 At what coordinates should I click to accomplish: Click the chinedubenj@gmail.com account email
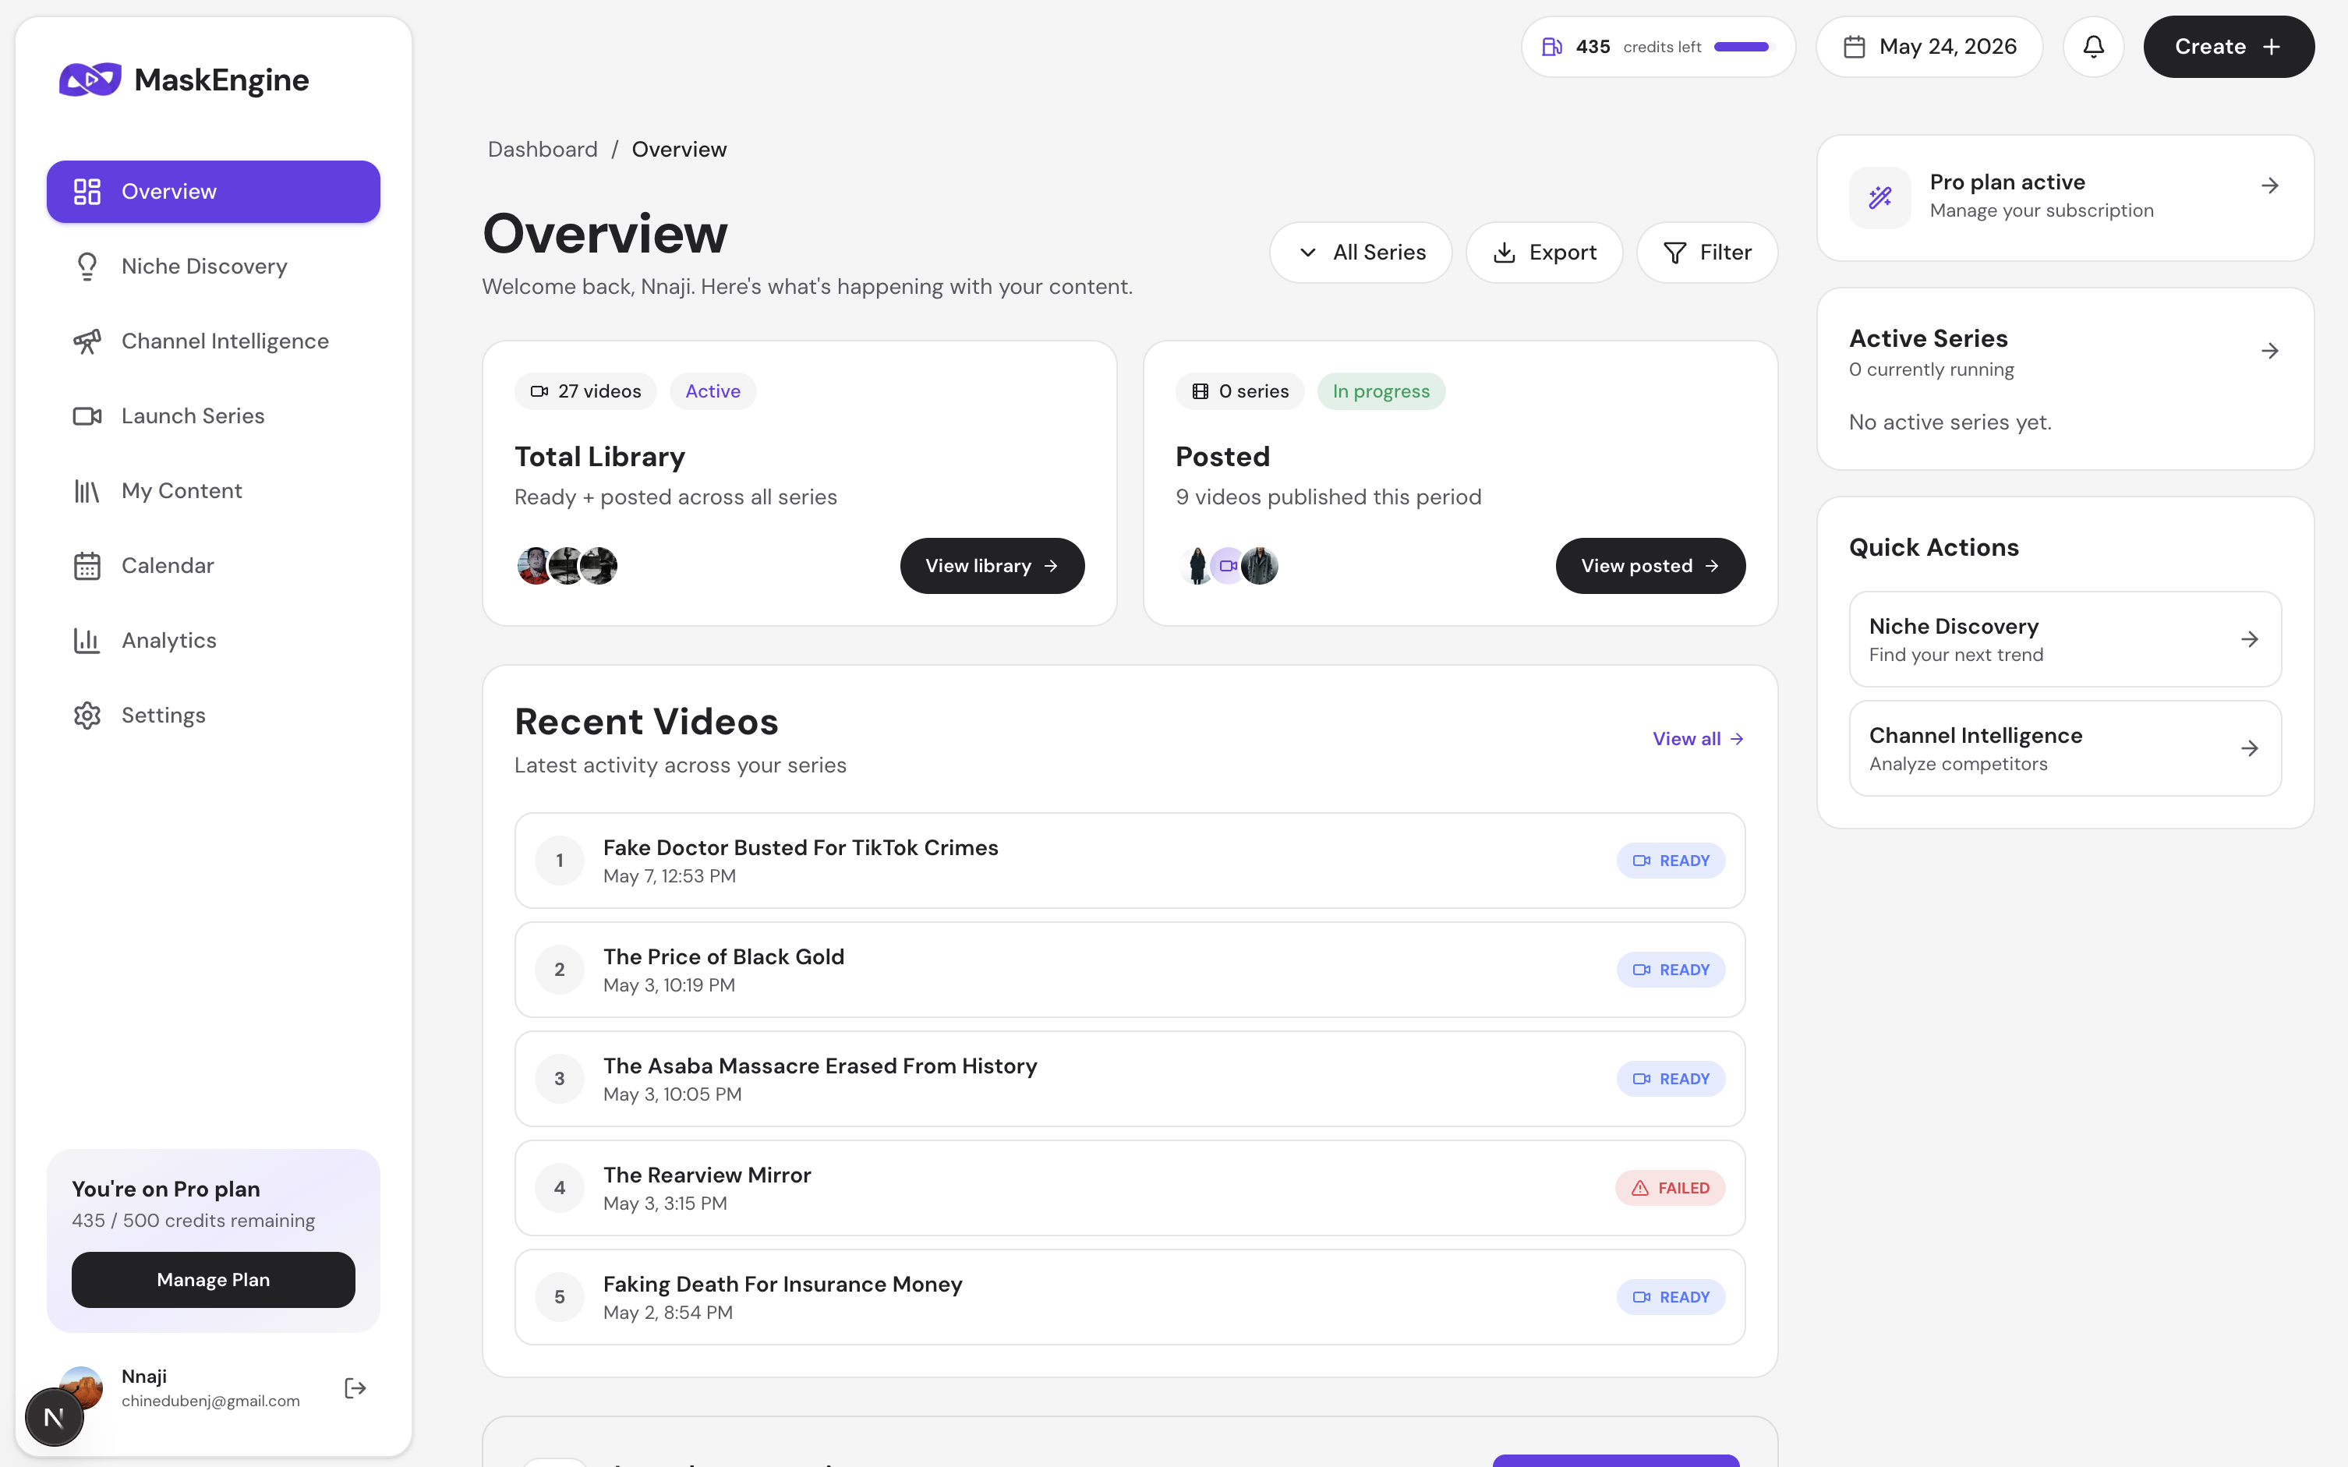click(x=210, y=1401)
